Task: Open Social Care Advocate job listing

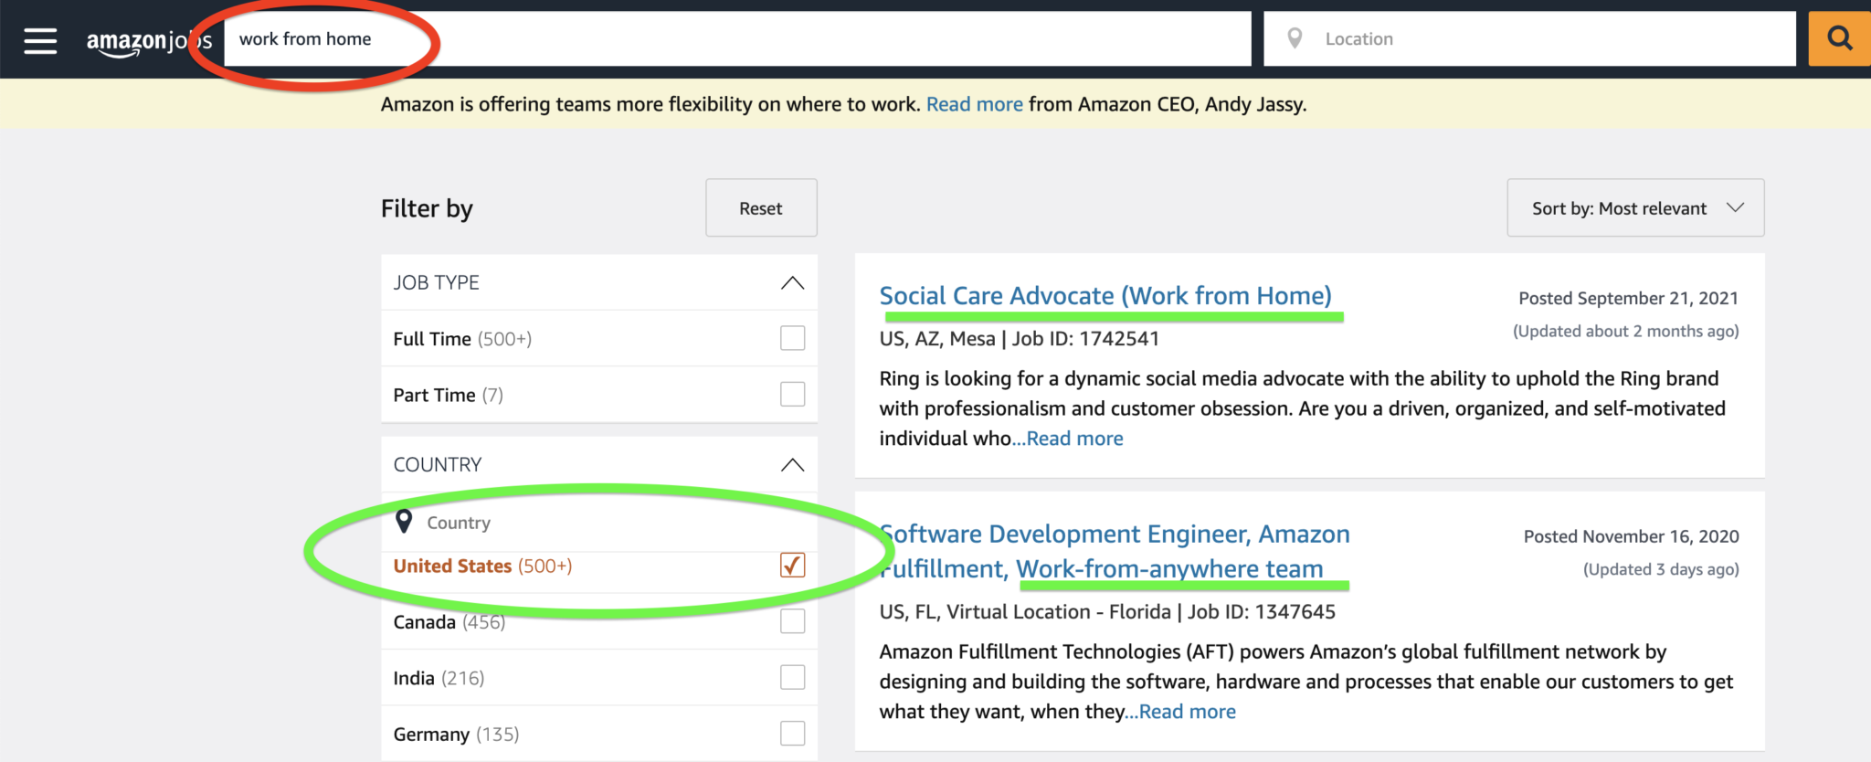Action: (1105, 296)
